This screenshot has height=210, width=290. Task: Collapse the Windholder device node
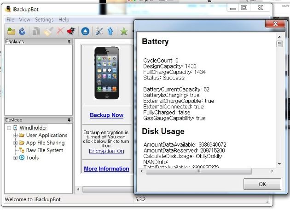coord(9,128)
